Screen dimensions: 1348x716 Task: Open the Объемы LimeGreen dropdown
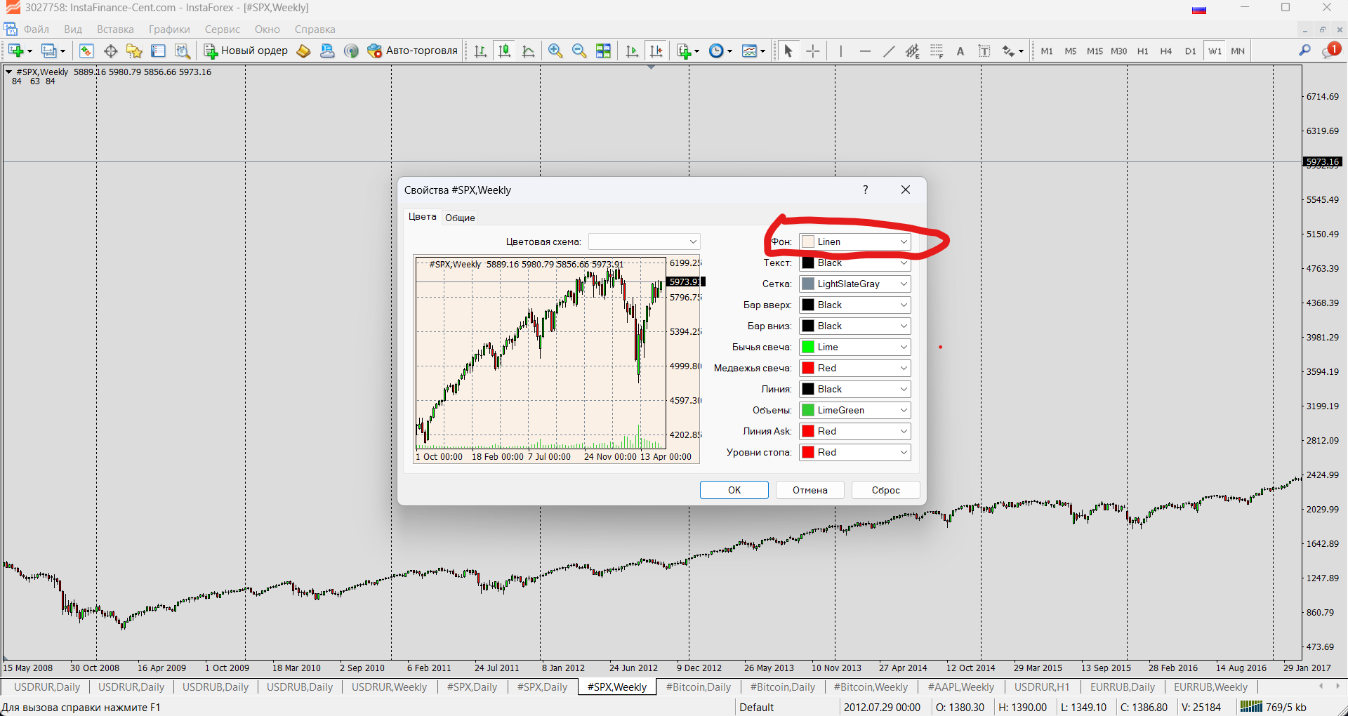(855, 410)
